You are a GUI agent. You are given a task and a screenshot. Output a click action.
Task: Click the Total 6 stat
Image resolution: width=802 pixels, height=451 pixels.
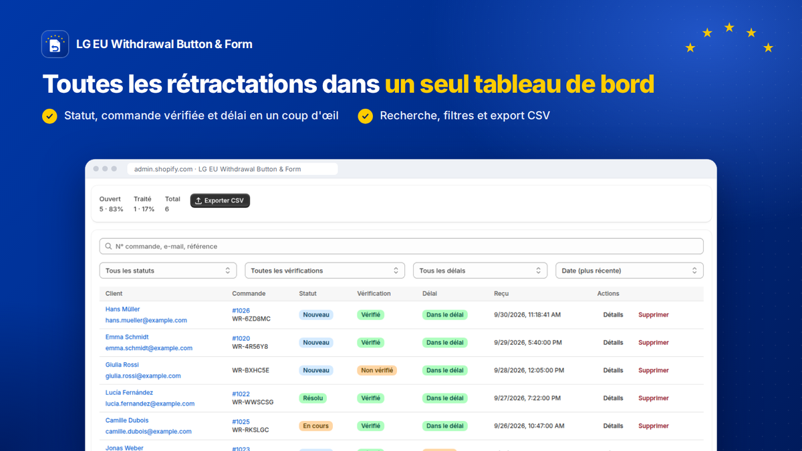pyautogui.click(x=172, y=204)
